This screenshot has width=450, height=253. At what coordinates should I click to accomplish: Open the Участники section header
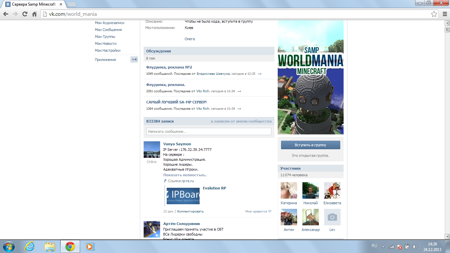(x=311, y=168)
